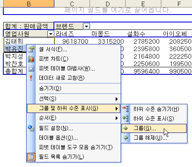
Task: Expand the 순서(E) submenu arrow
Action: [117, 118]
